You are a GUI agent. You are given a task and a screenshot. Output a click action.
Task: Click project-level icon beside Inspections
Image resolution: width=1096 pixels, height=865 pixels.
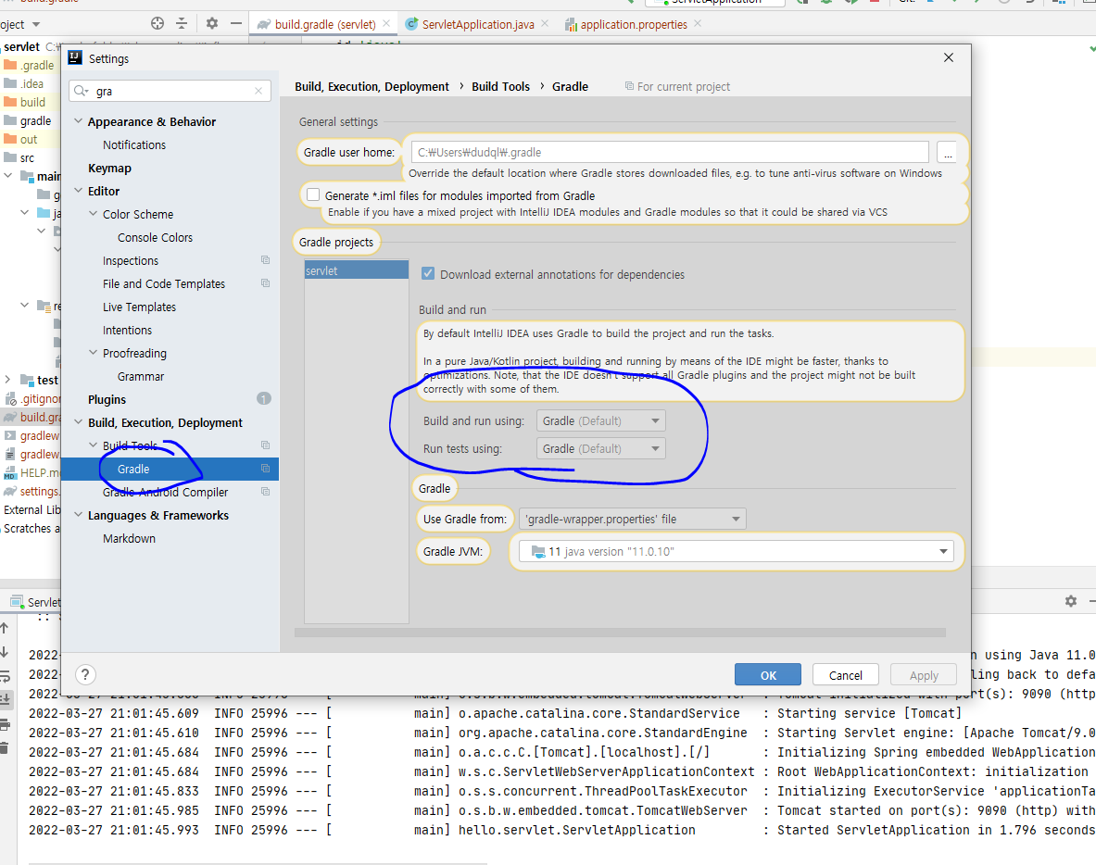click(x=266, y=260)
